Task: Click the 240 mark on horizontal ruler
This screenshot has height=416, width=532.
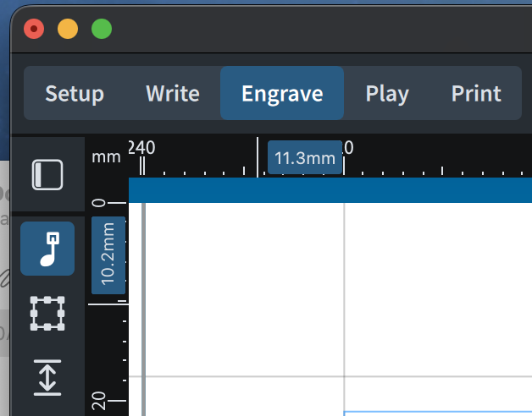Action: pos(142,148)
